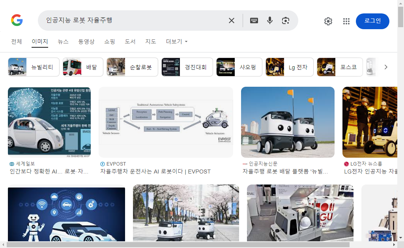Filter images by 뉴빌리티 chip
Screen dimensions: 404x248
[34, 67]
